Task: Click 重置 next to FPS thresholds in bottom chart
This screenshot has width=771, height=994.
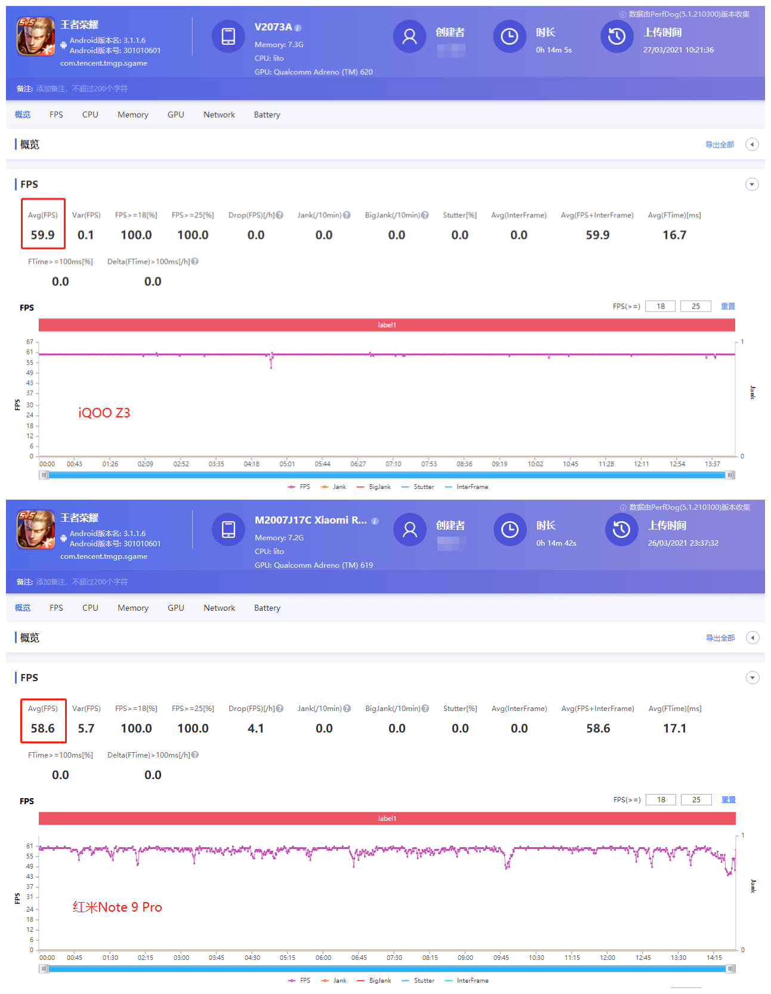Action: click(x=729, y=799)
